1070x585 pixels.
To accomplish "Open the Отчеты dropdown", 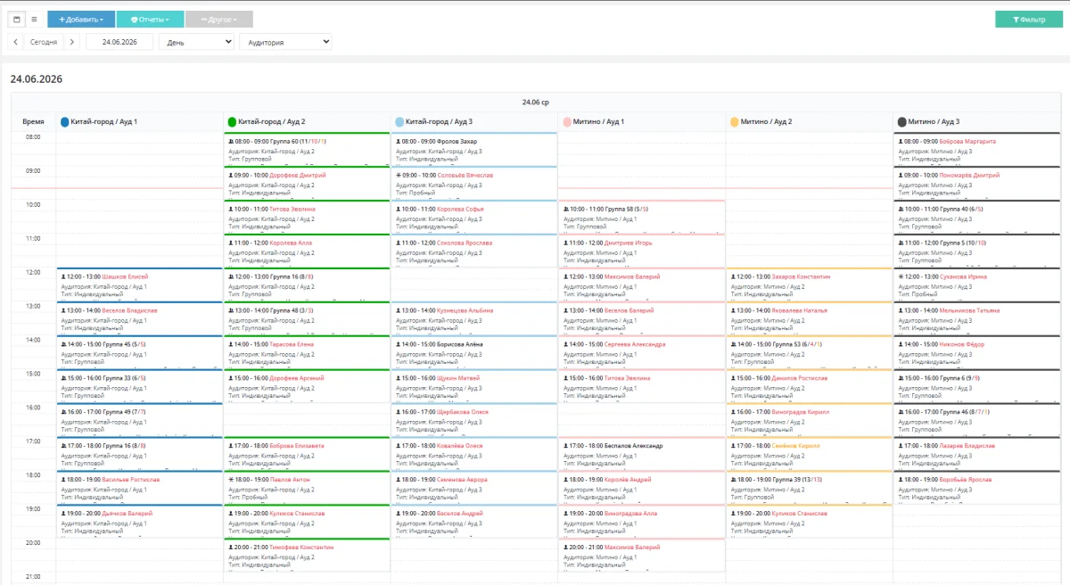I will (x=151, y=19).
